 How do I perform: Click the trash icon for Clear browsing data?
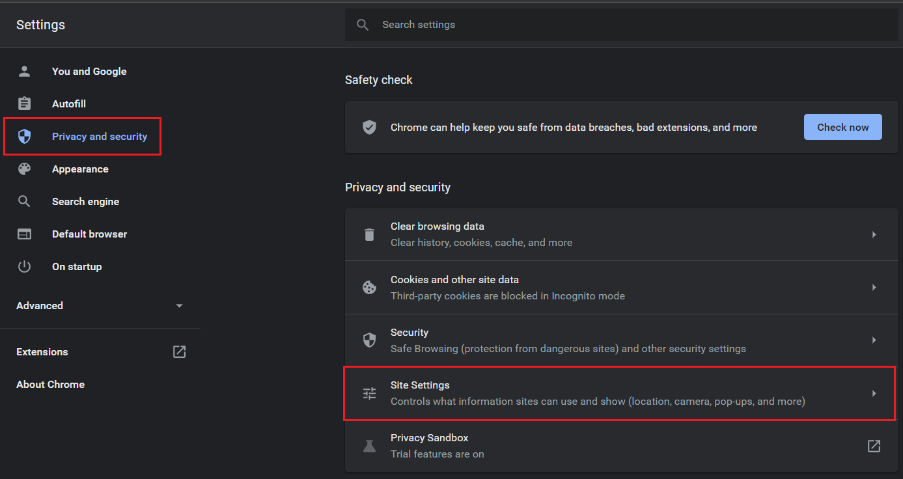pos(369,234)
